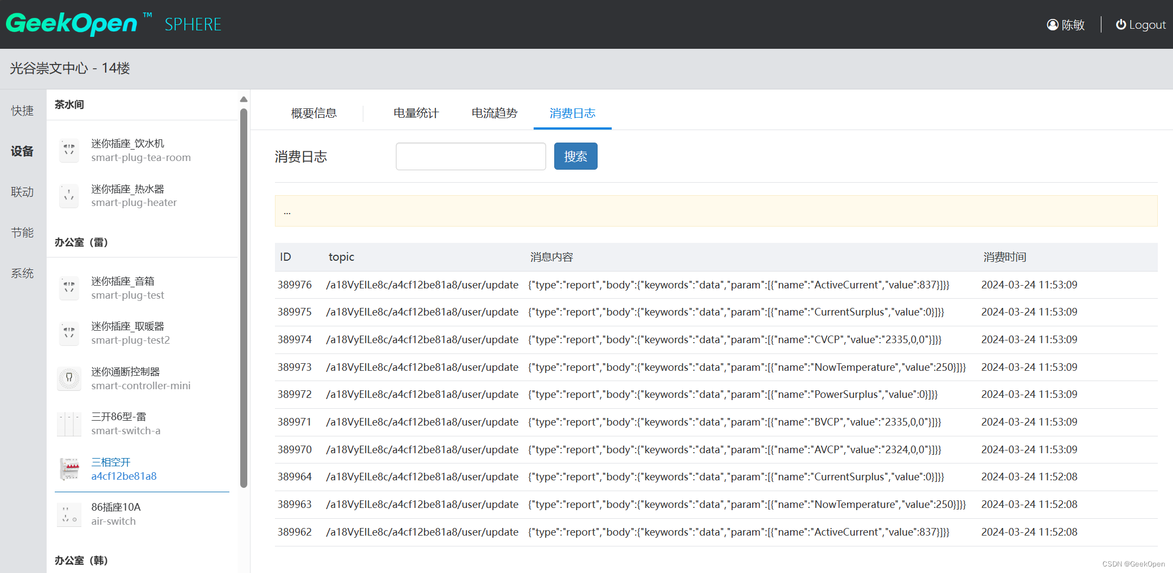Switch to the 电流趋势 tab

(494, 113)
